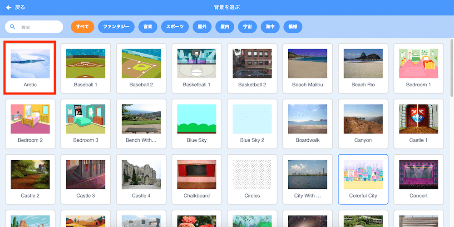Choose the Canyon backdrop
The height and width of the screenshot is (227, 454).
tap(363, 124)
